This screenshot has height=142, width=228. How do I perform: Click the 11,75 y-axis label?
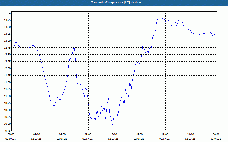pos(7,75)
